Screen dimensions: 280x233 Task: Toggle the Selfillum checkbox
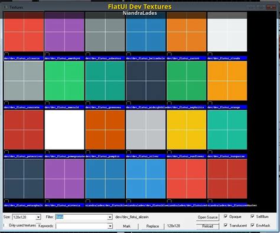[x=252, y=216]
